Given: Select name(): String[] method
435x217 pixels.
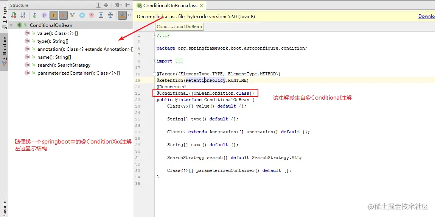Looking at the screenshot, I should tap(54, 57).
